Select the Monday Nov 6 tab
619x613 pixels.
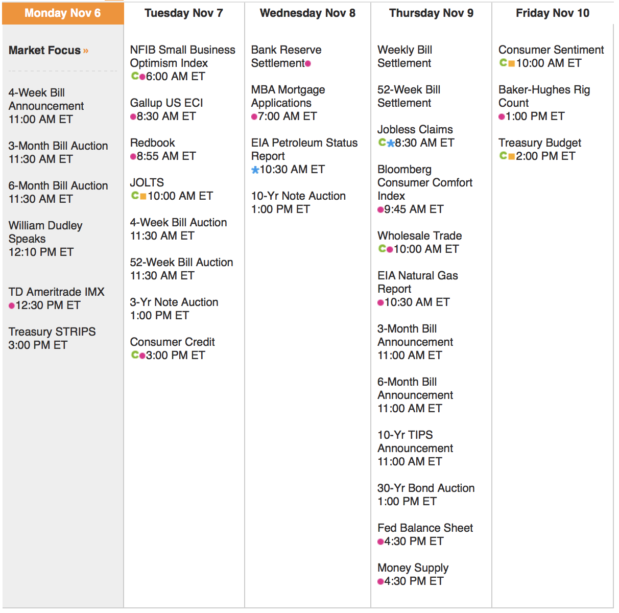pos(63,13)
